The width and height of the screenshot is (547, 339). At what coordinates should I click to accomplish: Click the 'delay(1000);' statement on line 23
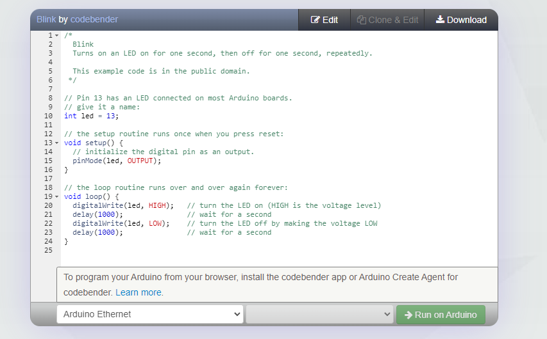coord(97,232)
